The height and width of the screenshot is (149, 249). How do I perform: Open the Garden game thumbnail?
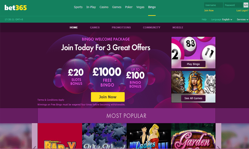[x=193, y=136]
